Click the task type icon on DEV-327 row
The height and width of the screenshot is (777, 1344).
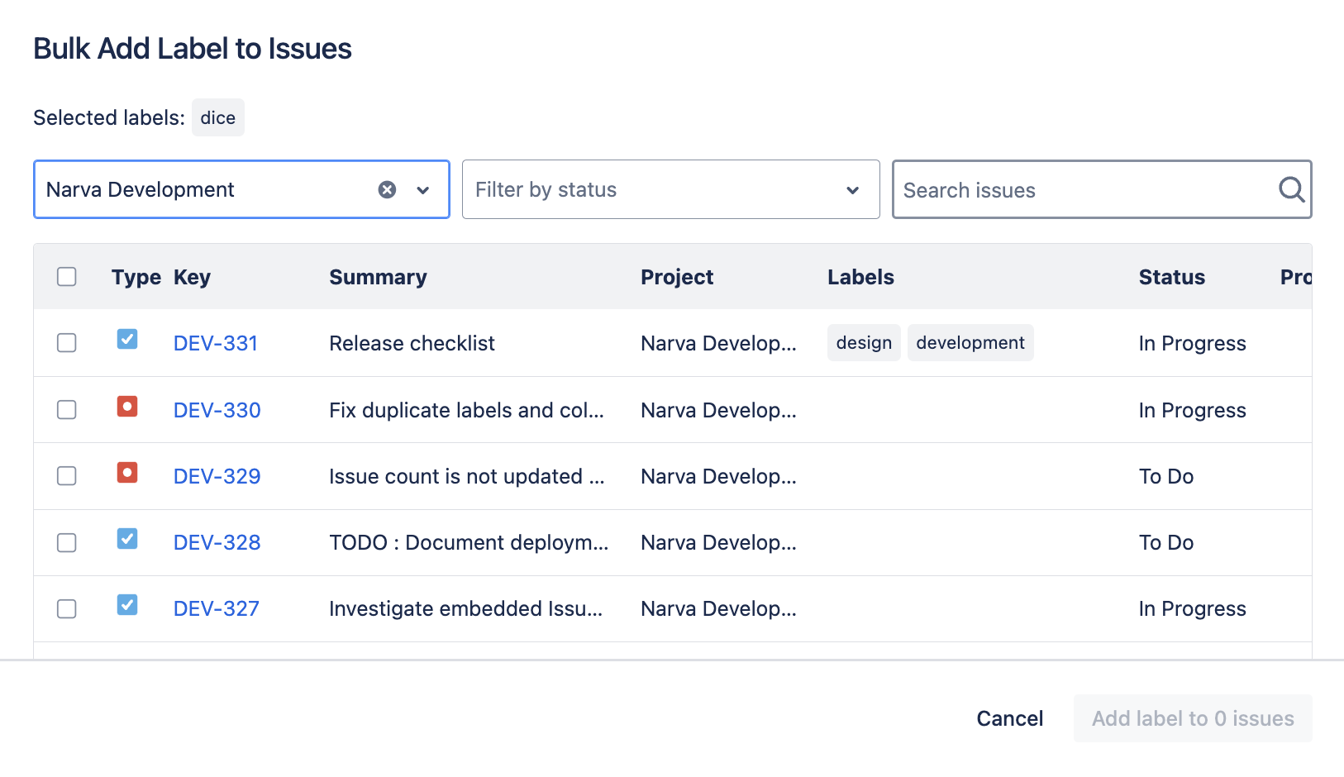126,605
